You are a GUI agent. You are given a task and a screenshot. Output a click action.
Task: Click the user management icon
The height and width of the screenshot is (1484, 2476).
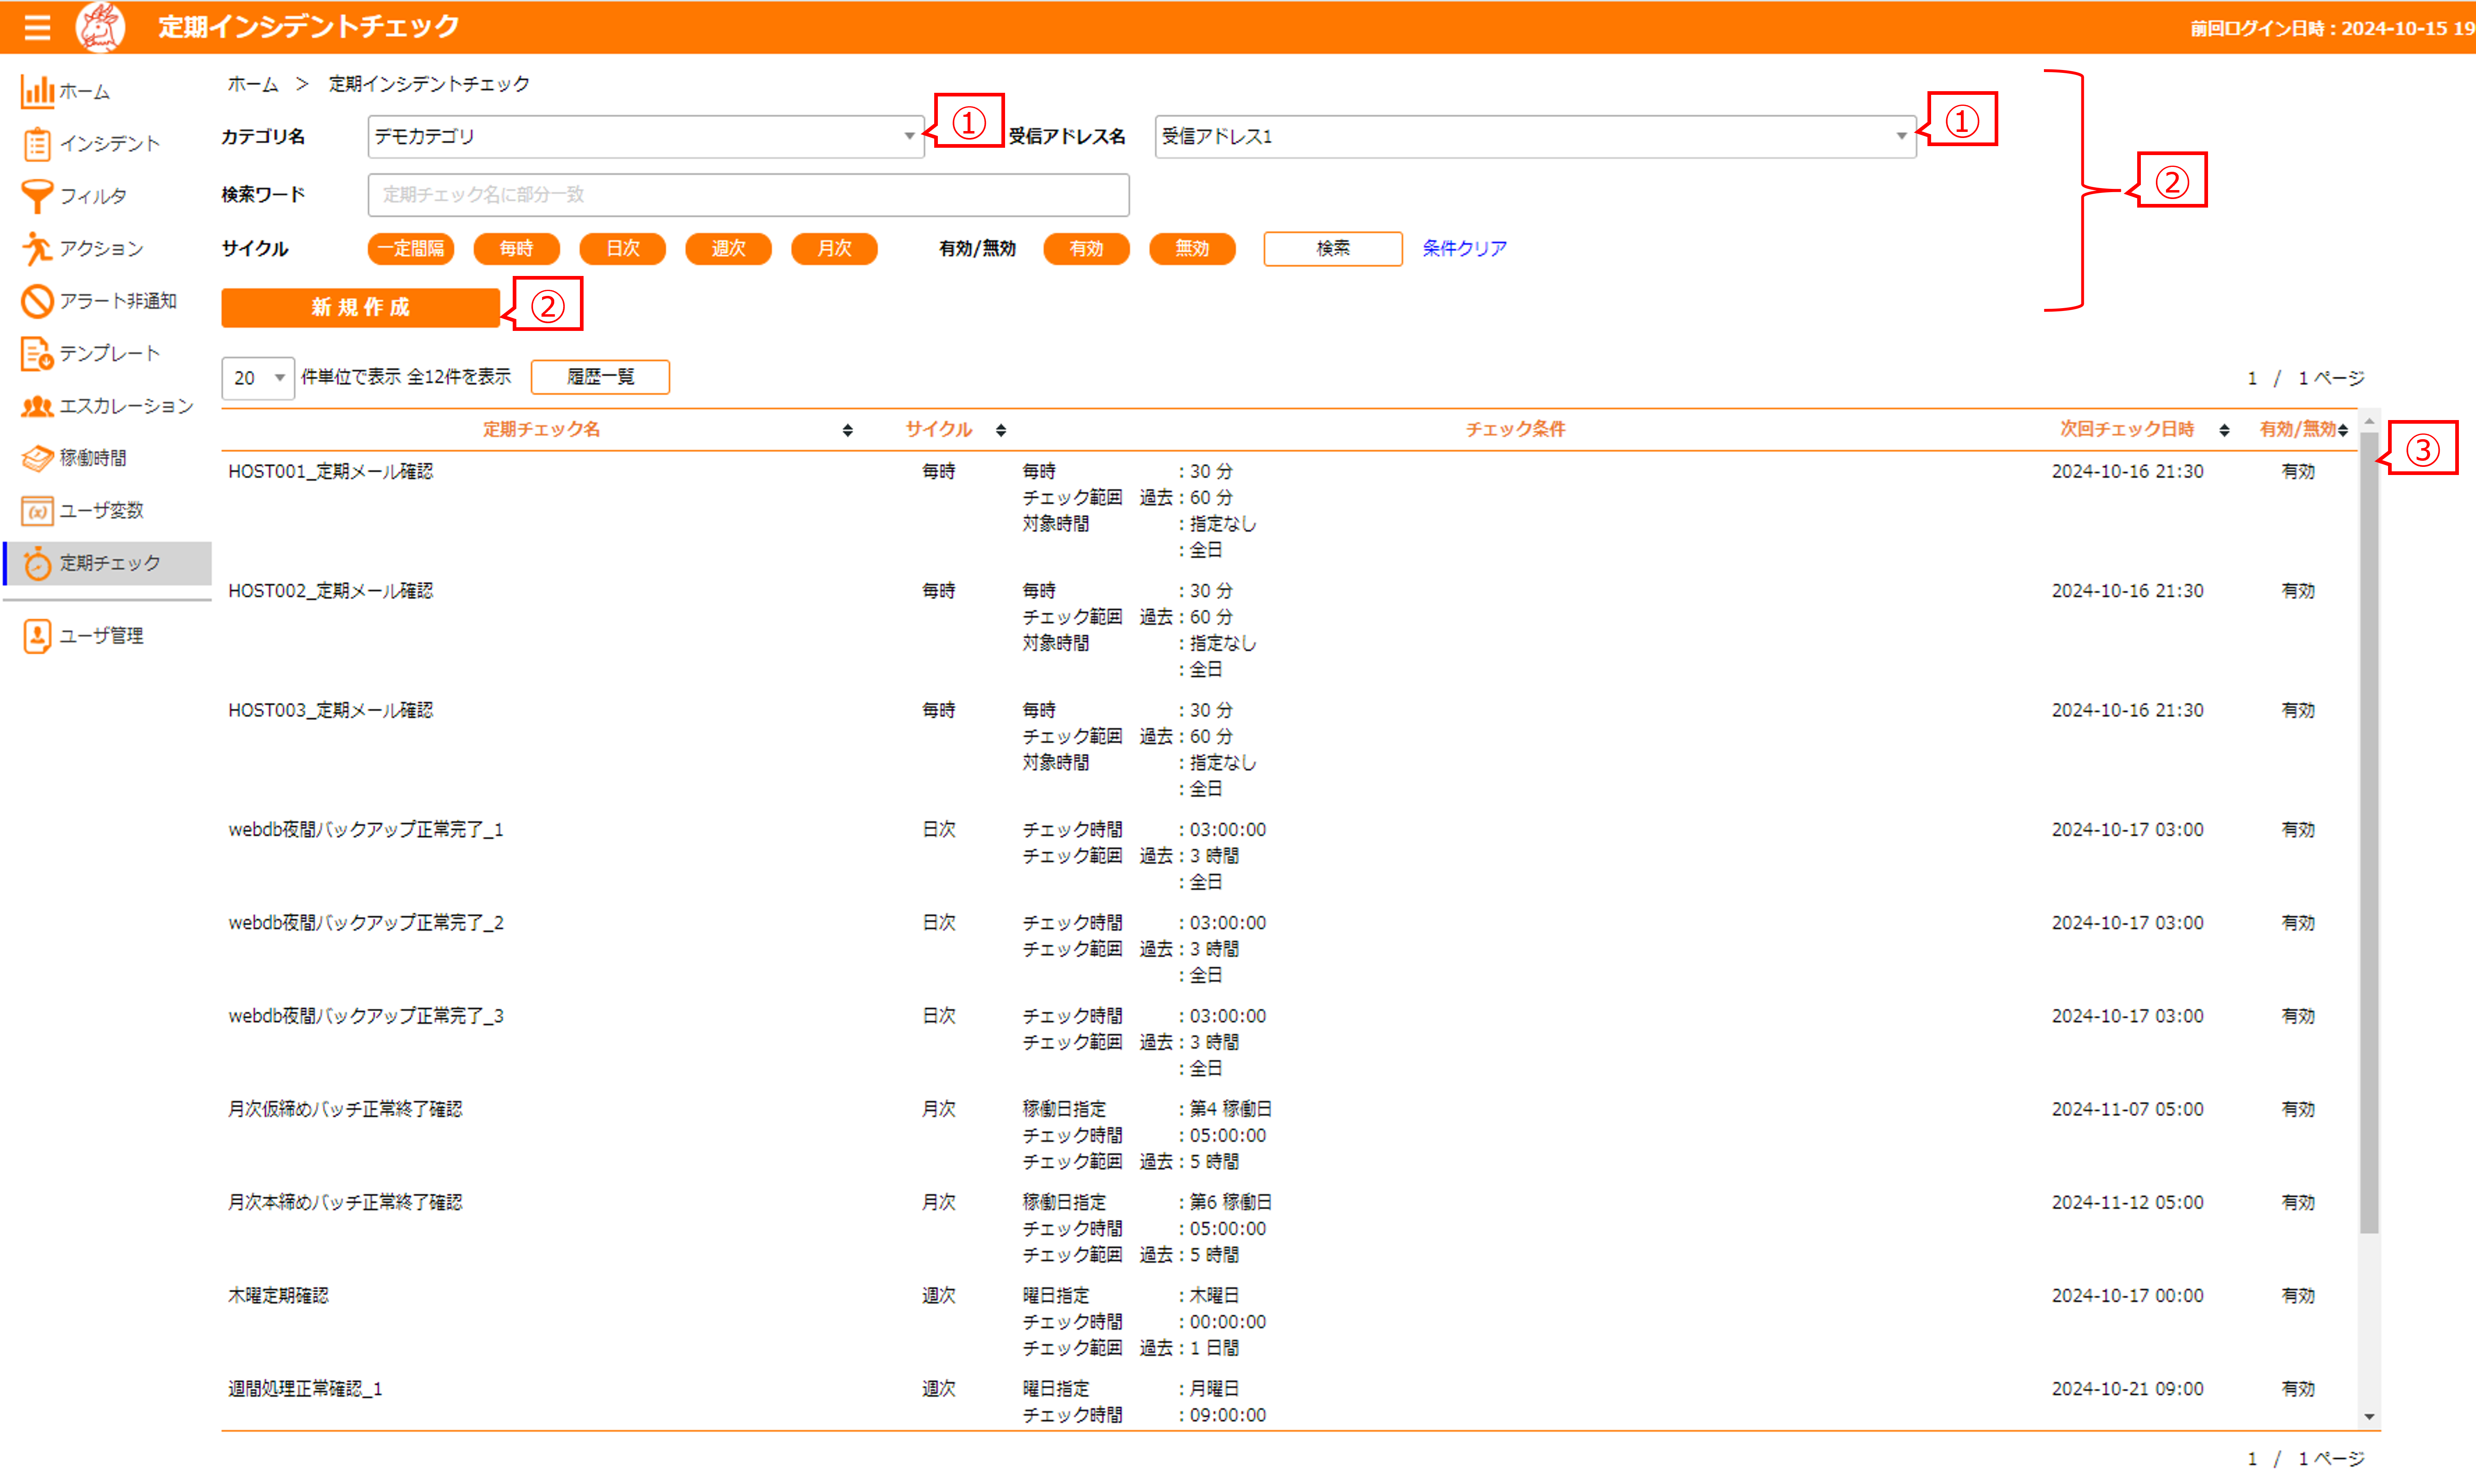pyautogui.click(x=37, y=636)
